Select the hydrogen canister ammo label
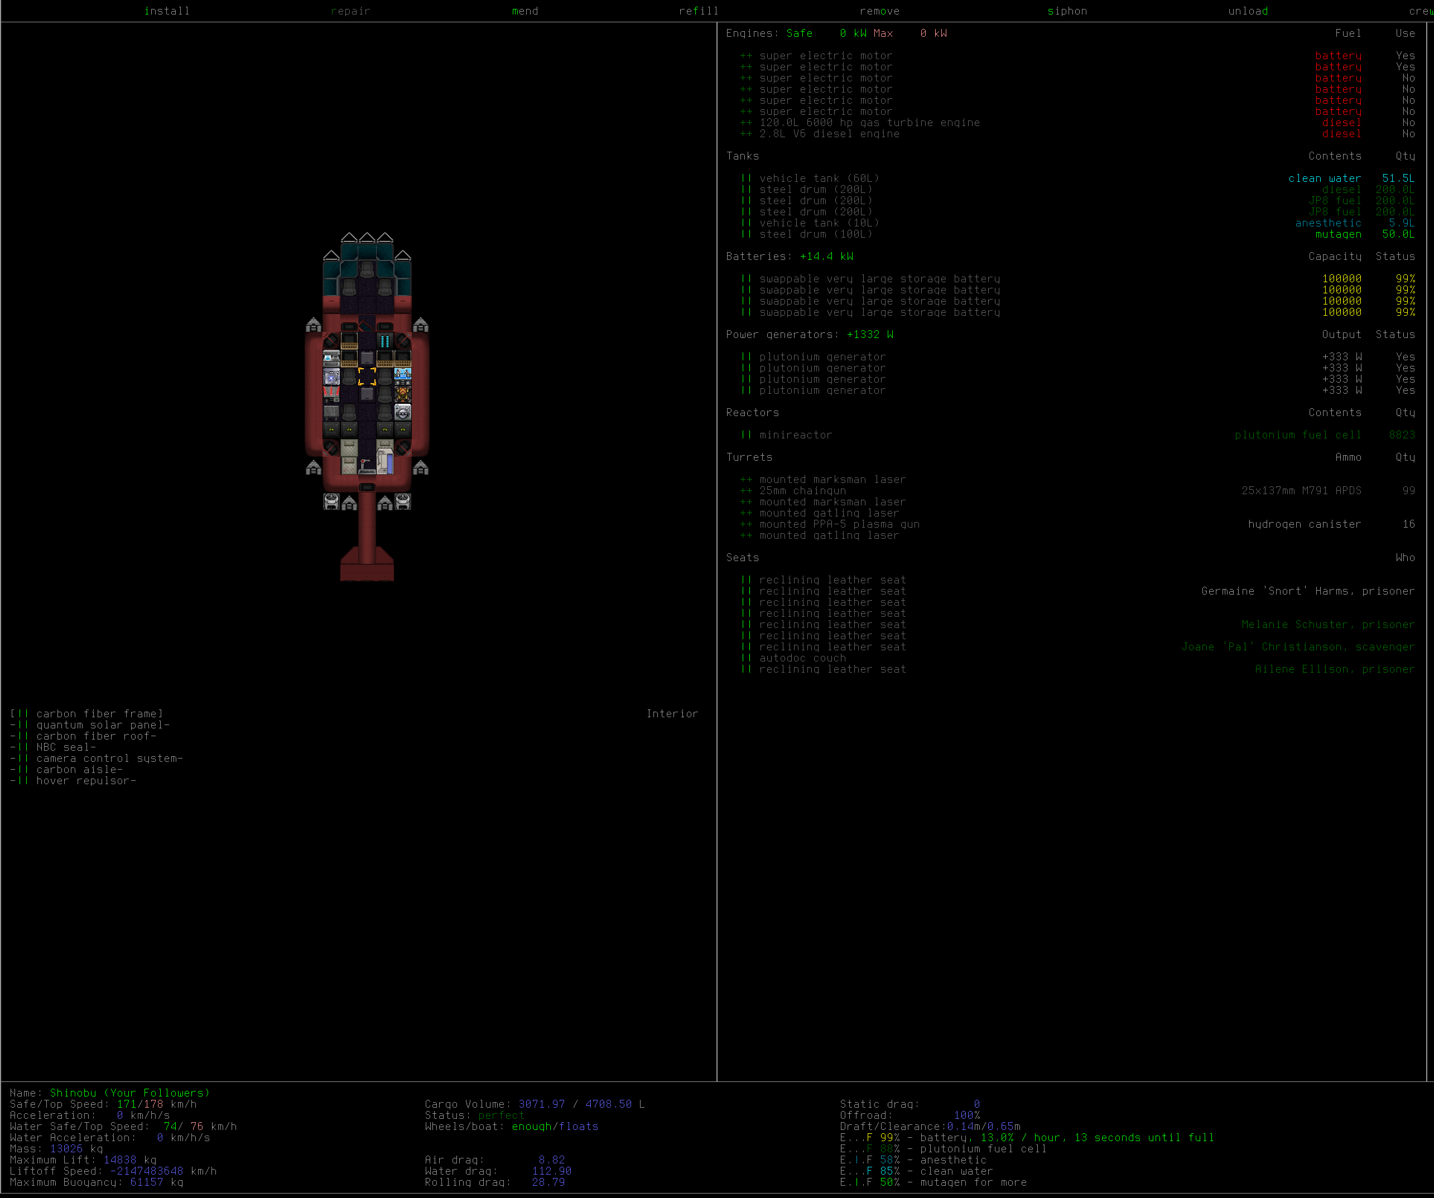This screenshot has height=1198, width=1434. coord(1305,524)
